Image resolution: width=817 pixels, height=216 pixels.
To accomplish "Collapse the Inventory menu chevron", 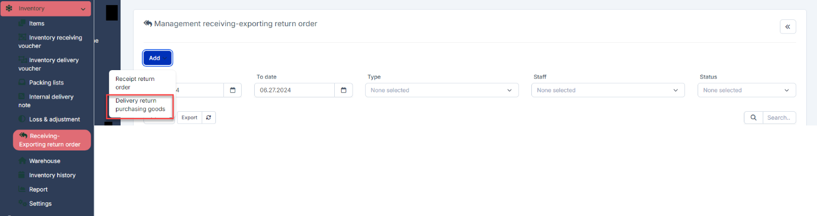I will click(83, 9).
